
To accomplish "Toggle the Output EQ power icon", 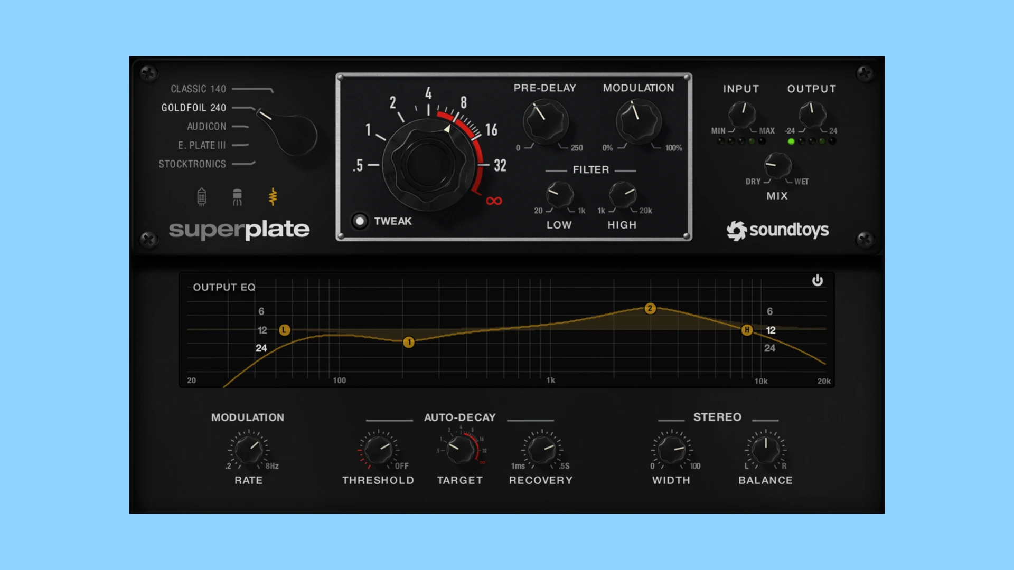I will [x=817, y=280].
